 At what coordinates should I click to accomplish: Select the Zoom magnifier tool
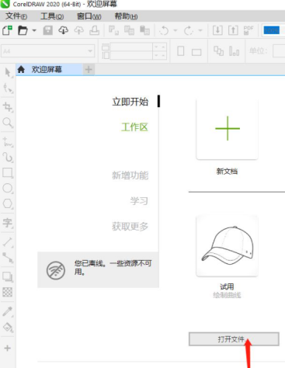click(x=8, y=123)
